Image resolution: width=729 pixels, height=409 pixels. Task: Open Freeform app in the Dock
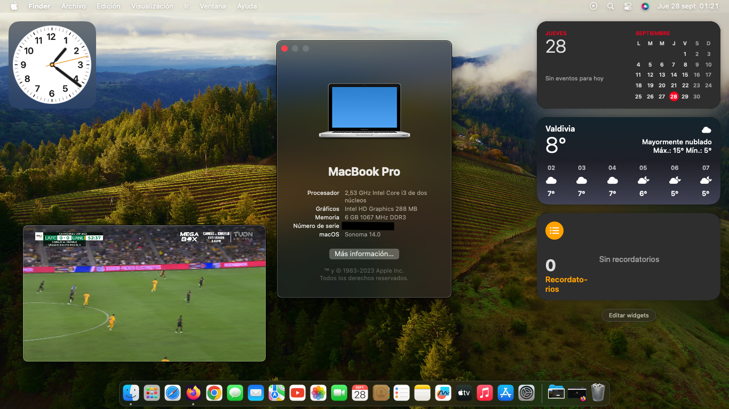[x=443, y=393]
